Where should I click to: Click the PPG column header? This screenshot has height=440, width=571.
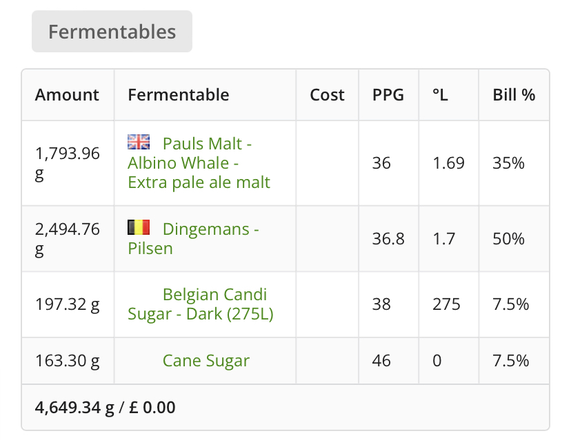pos(388,95)
